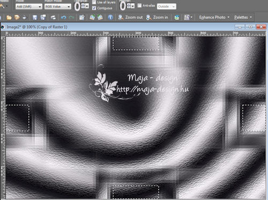268x200 pixels.
Task: Click the green Redo arrow
Action: [x=71, y=17]
